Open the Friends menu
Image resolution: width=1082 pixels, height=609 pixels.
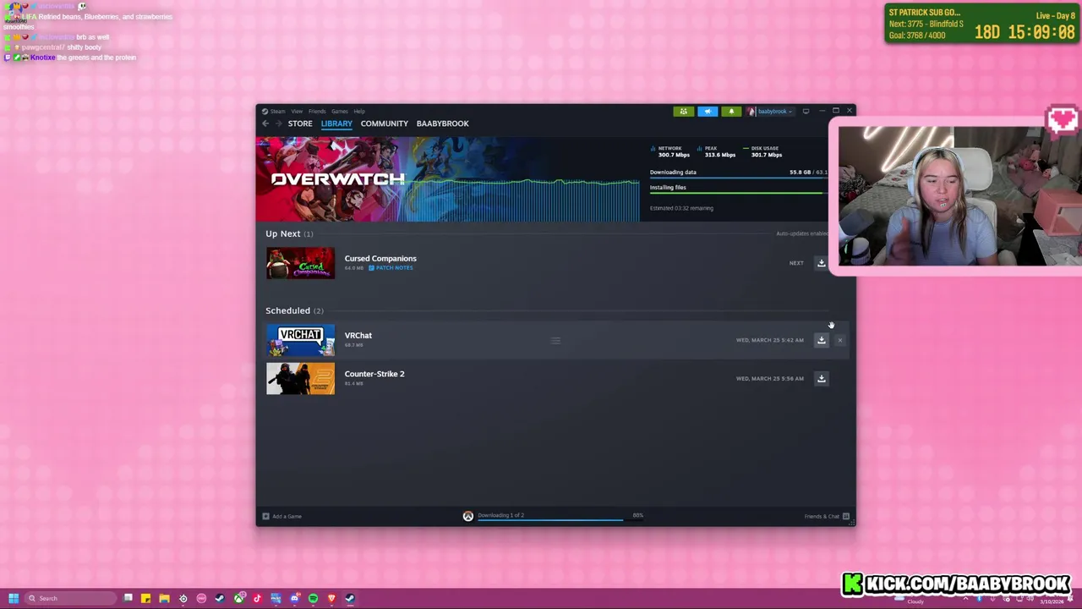pyautogui.click(x=317, y=111)
